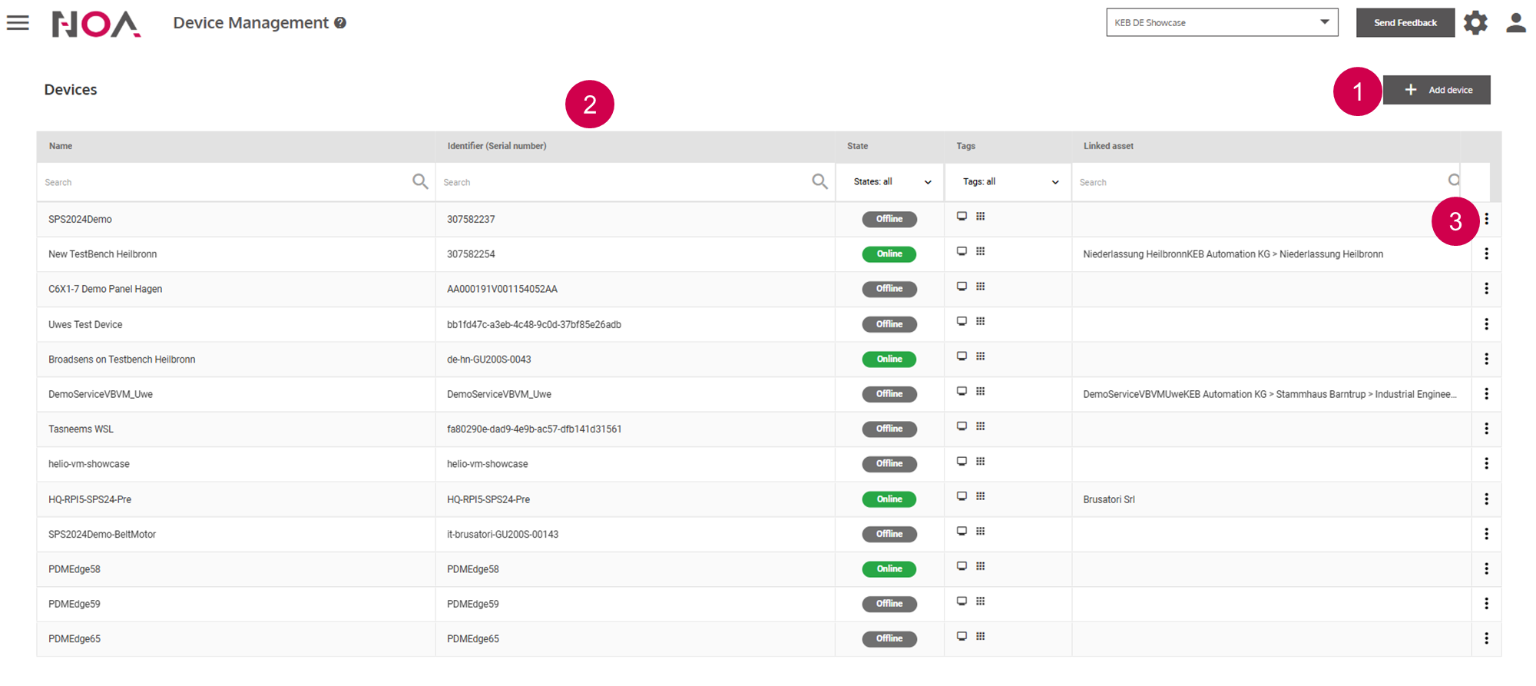This screenshot has width=1536, height=686.
Task: Click NOA logo in header
Action: (x=96, y=24)
